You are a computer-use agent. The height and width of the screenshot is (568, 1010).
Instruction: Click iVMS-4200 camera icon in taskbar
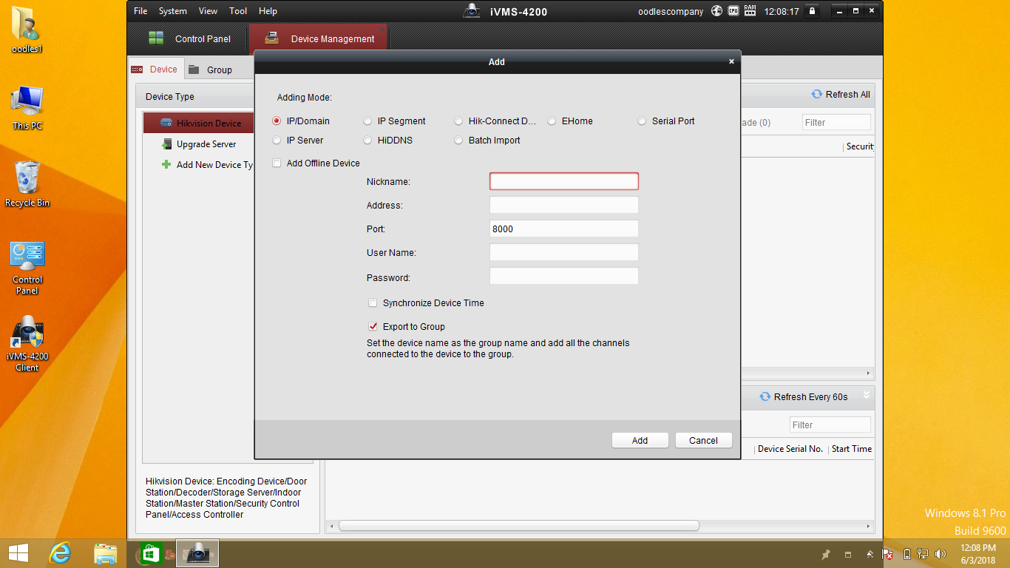tap(197, 553)
